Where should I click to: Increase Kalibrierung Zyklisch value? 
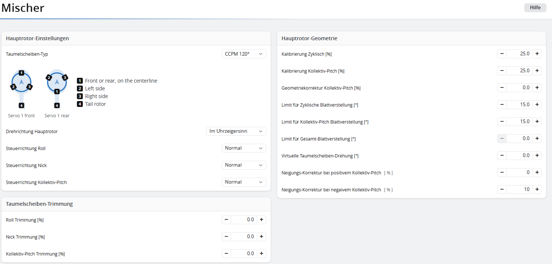click(537, 54)
